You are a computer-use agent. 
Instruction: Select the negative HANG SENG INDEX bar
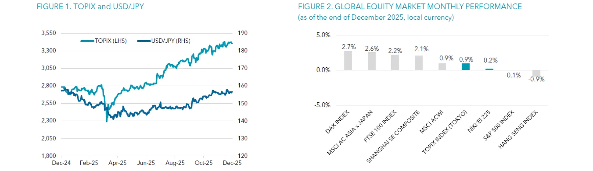tap(536, 73)
